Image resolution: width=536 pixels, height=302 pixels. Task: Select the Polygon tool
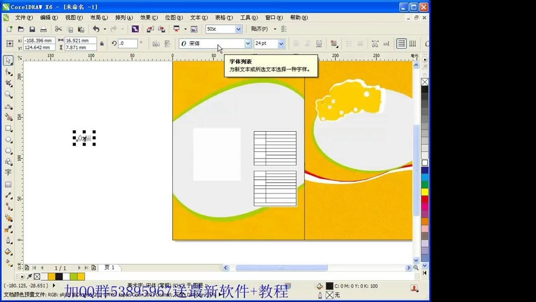[x=8, y=151]
